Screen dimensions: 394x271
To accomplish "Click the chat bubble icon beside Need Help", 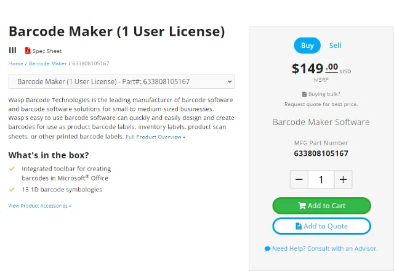I will tap(267, 249).
